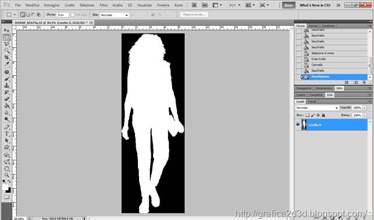Hide Livello 0 with eye icon
The height and width of the screenshot is (220, 374).
pyautogui.click(x=298, y=125)
